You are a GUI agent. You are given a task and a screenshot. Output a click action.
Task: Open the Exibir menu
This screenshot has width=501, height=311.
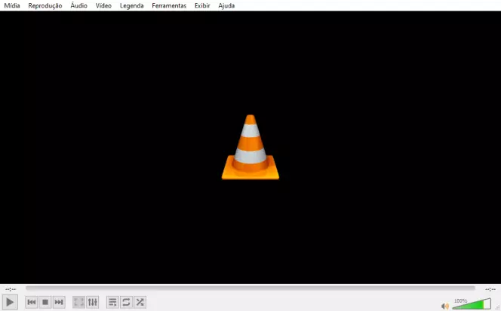[x=202, y=6]
